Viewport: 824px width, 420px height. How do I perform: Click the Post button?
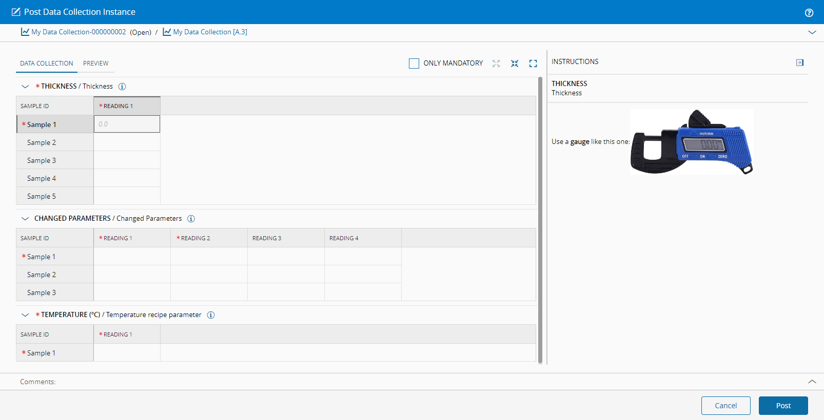point(783,406)
